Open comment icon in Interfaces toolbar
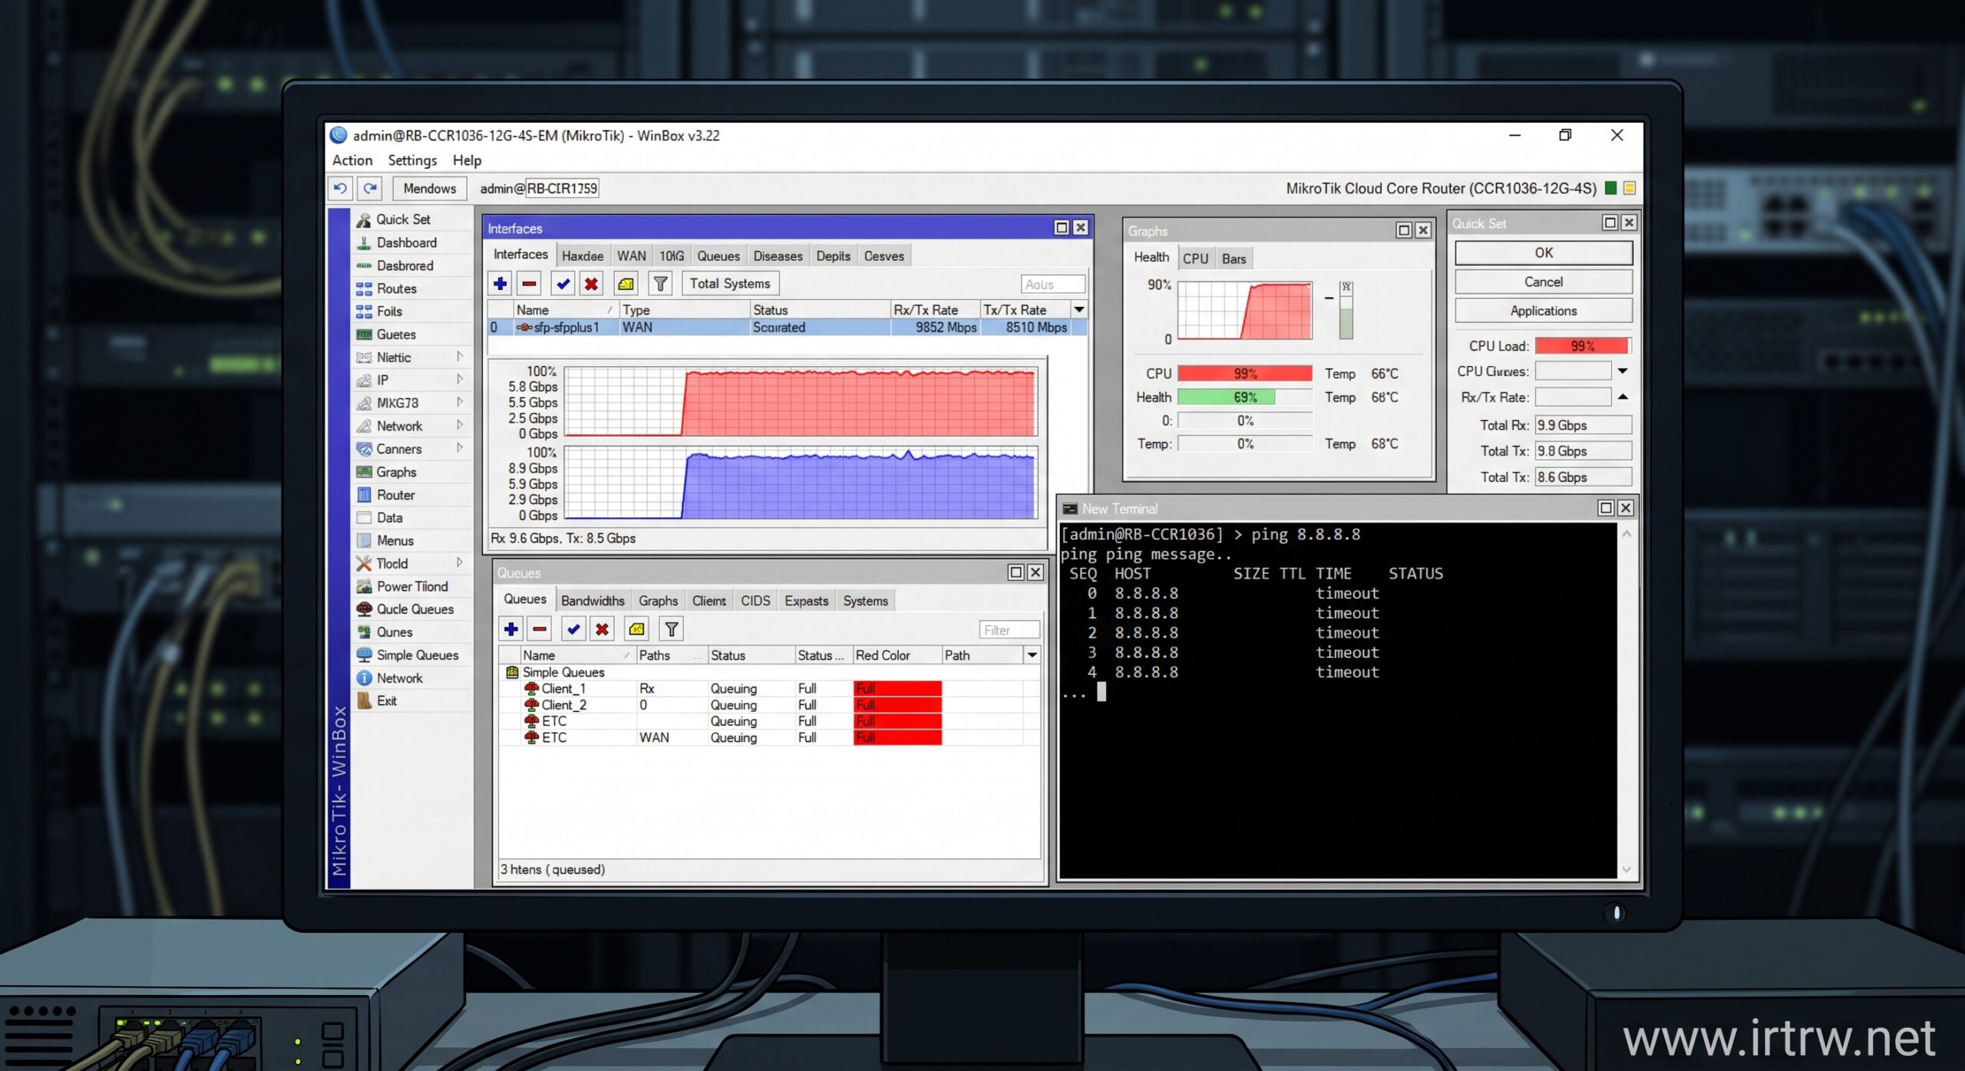Image resolution: width=1965 pixels, height=1071 pixels. click(x=626, y=284)
